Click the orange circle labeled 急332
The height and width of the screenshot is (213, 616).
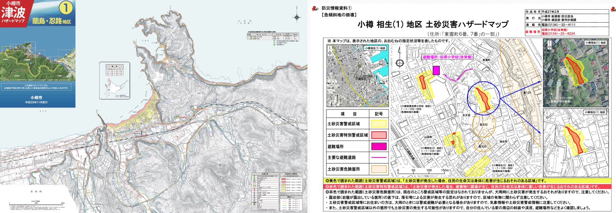click(x=484, y=125)
